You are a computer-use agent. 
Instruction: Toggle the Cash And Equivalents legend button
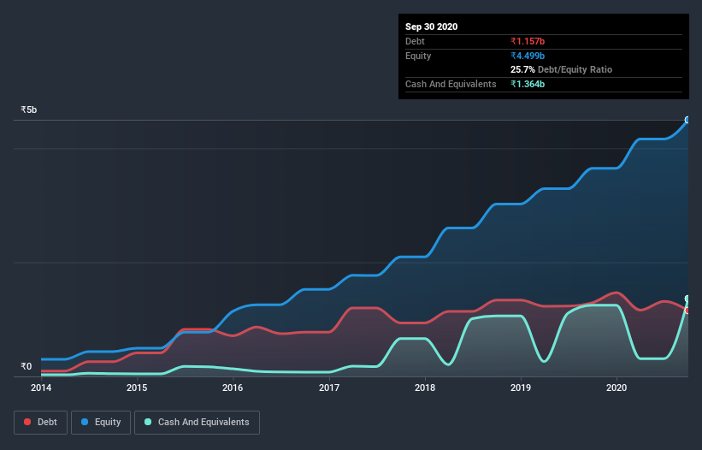click(x=197, y=423)
